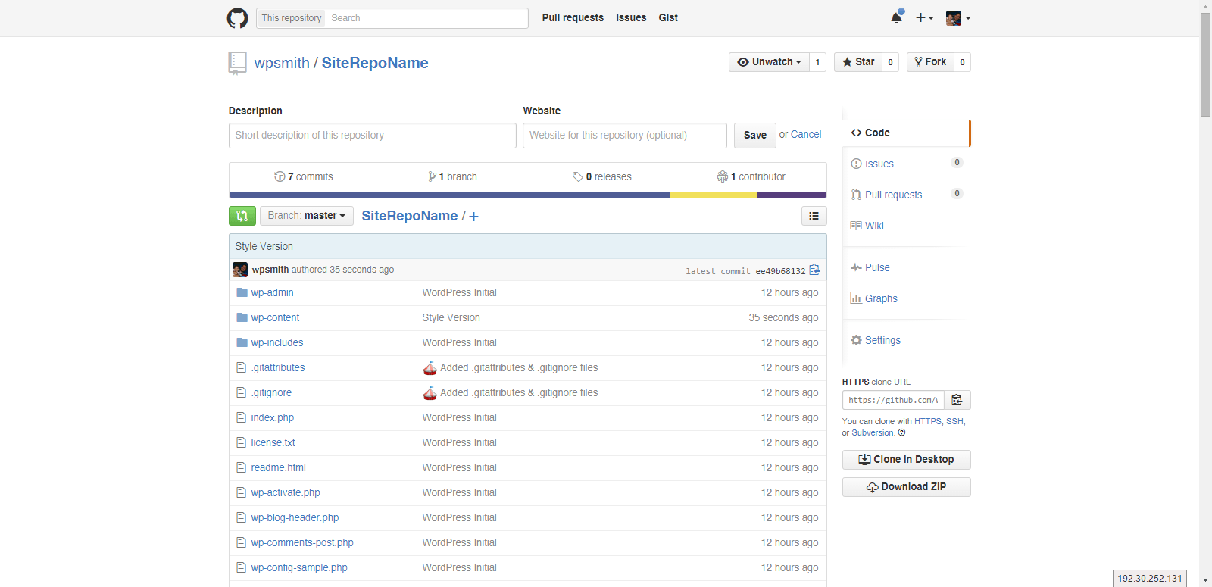The width and height of the screenshot is (1212, 587).
Task: Save the description changes
Action: [x=755, y=136]
